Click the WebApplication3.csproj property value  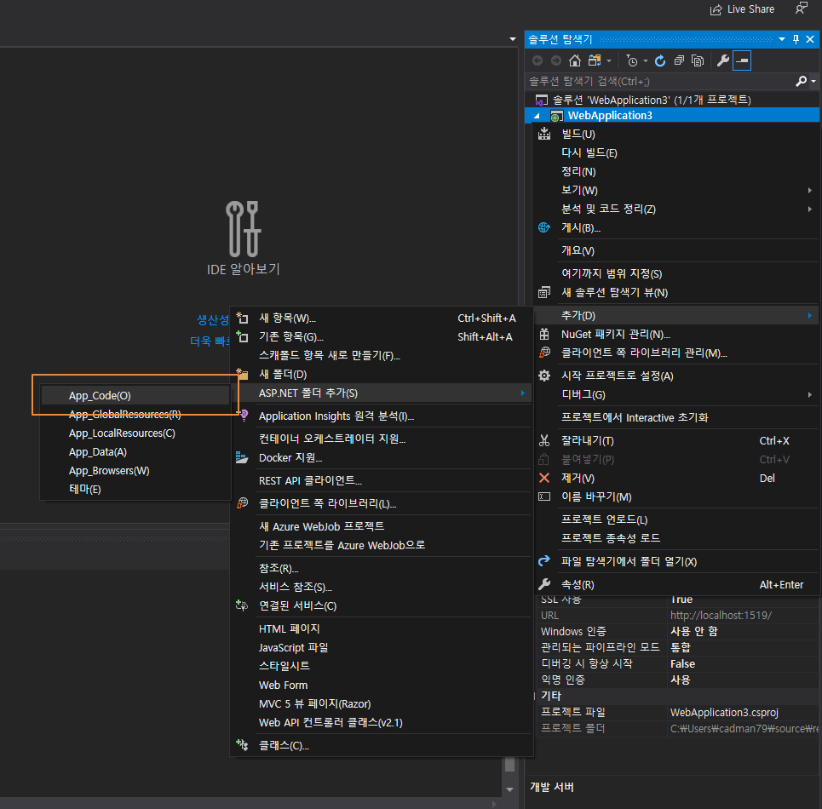point(724,713)
